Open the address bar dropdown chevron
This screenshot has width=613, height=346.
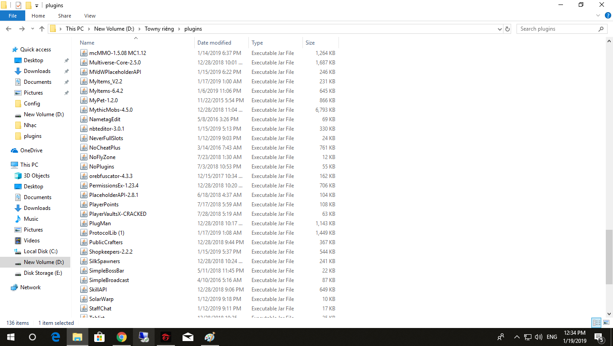click(499, 28)
